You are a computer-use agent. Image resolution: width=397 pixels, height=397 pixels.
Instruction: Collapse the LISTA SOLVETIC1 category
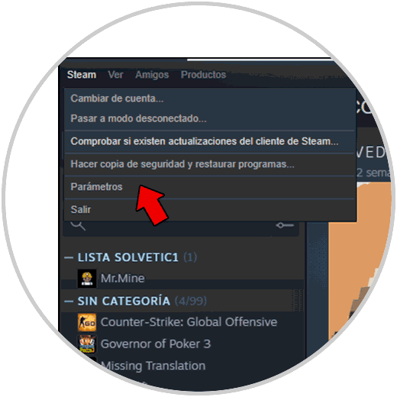click(69, 258)
